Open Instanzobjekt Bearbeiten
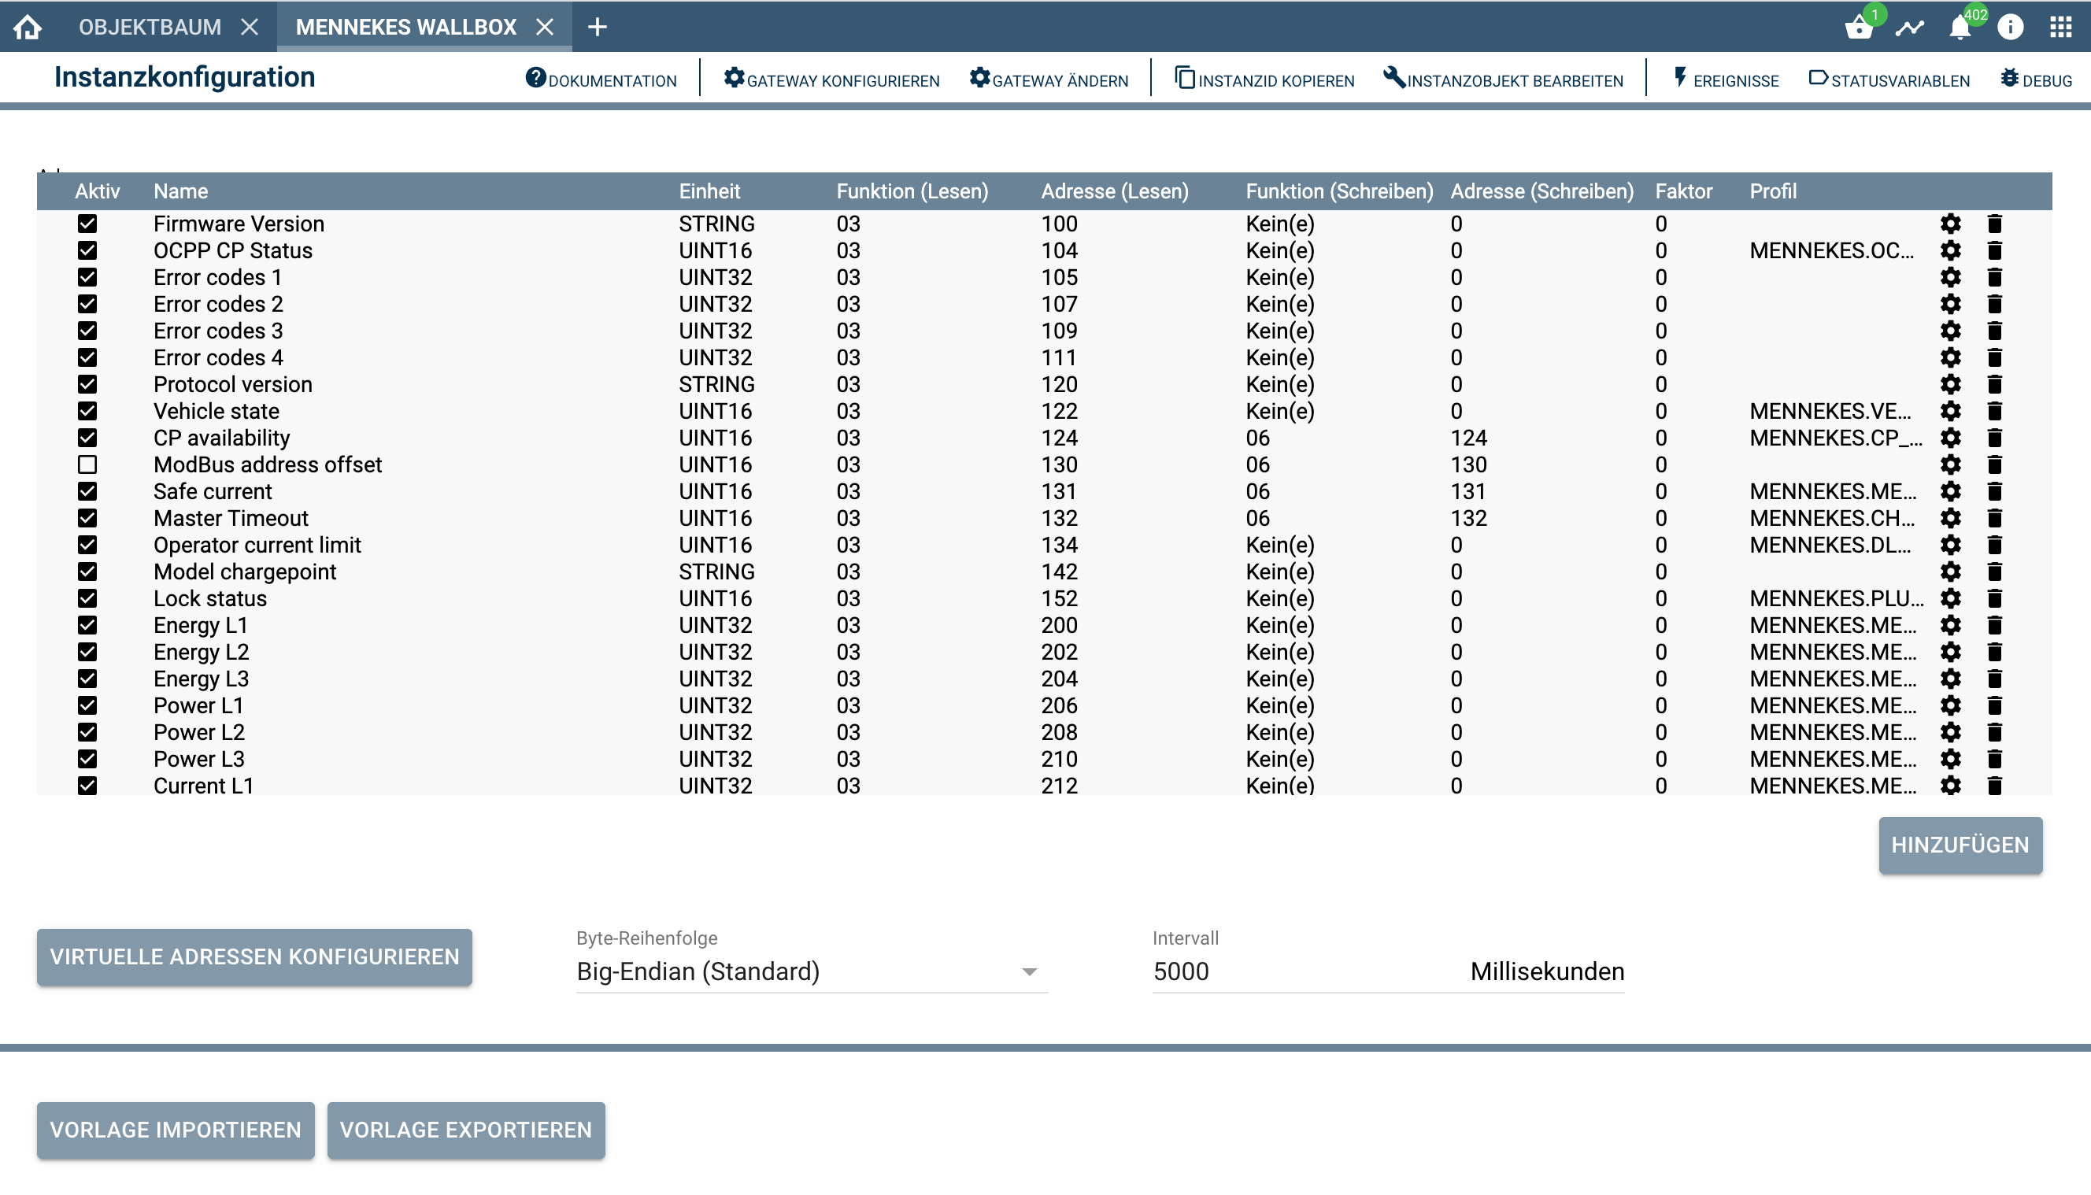 [1503, 80]
